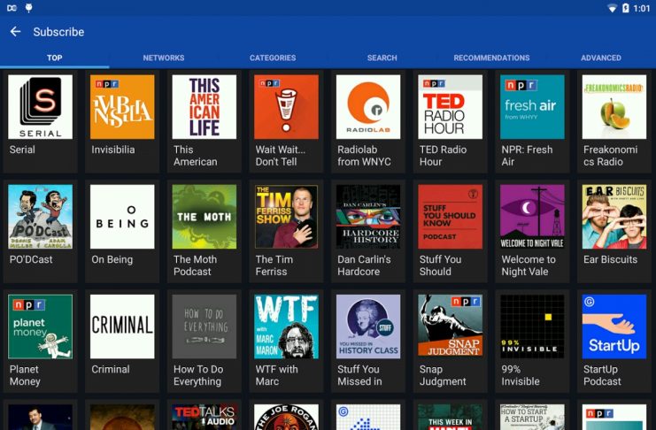Choose the TED Radio Hour artwork
Image resolution: width=656 pixels, height=430 pixels.
coord(450,107)
